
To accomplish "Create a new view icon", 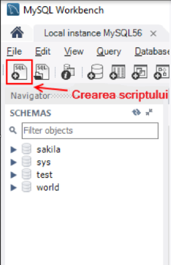I will 139,72.
